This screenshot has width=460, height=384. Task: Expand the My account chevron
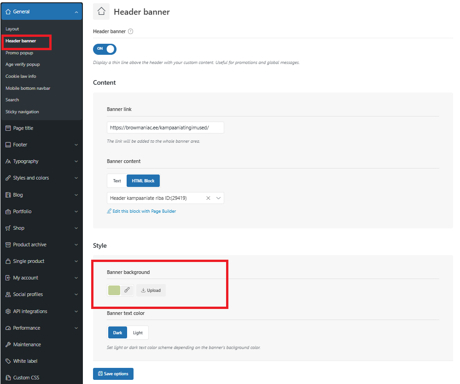click(x=76, y=278)
